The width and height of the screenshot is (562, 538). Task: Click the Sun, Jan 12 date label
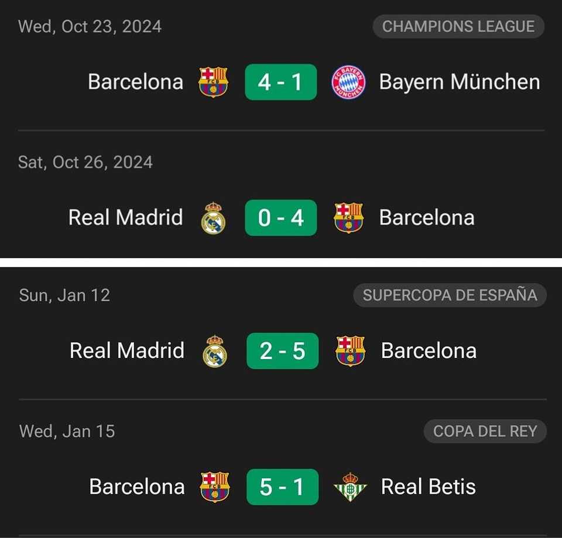pos(64,295)
